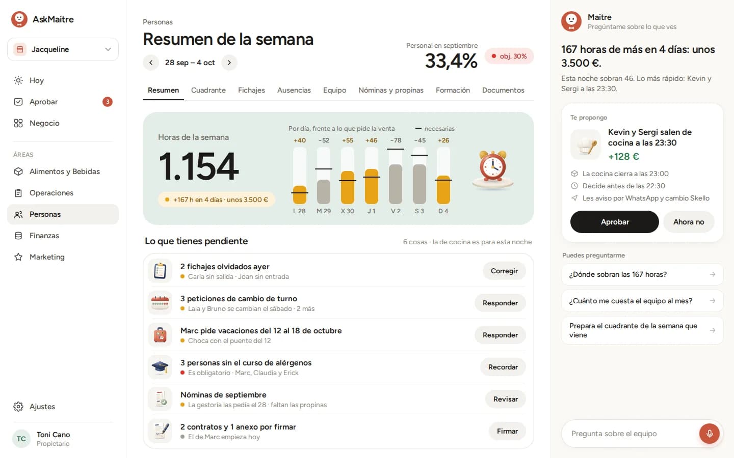Approve Kevin y Sergi proposal with Aprobar
The height and width of the screenshot is (458, 734).
(615, 222)
